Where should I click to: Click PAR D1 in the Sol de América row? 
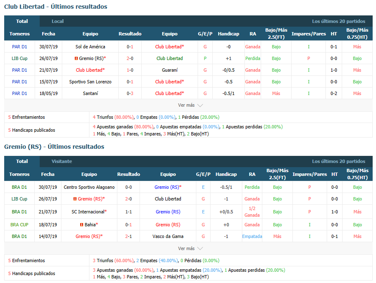[x=19, y=47]
